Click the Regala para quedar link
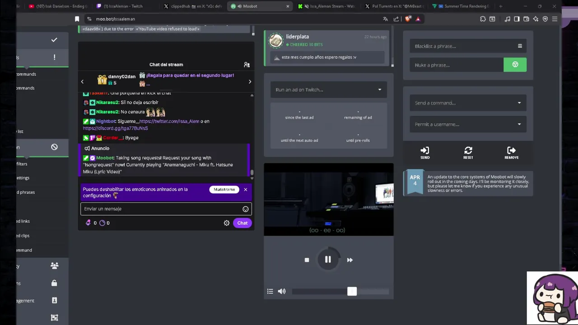 190,75
